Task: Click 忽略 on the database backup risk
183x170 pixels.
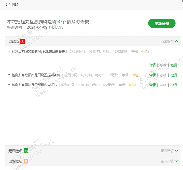Action: [163, 75]
